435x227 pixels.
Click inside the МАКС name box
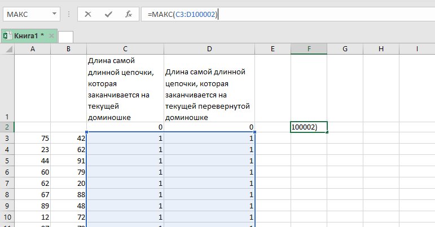tap(25, 14)
